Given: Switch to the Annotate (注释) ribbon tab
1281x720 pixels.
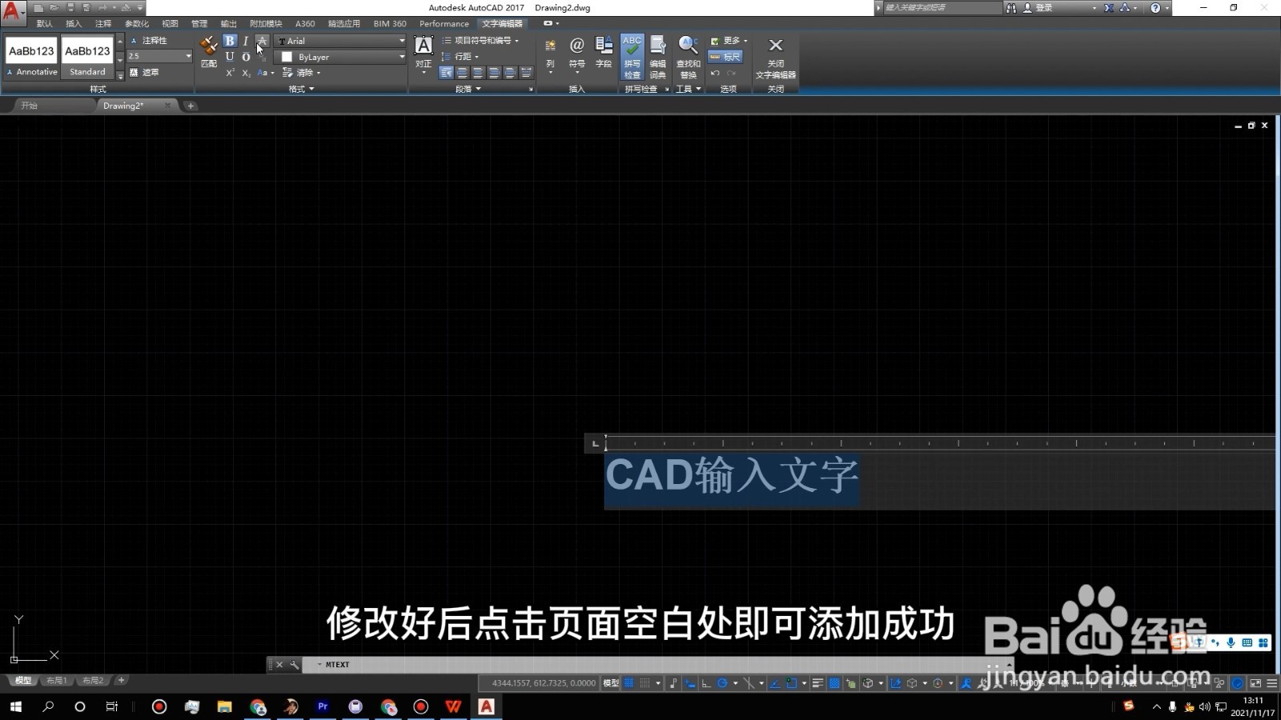Looking at the screenshot, I should pos(103,23).
